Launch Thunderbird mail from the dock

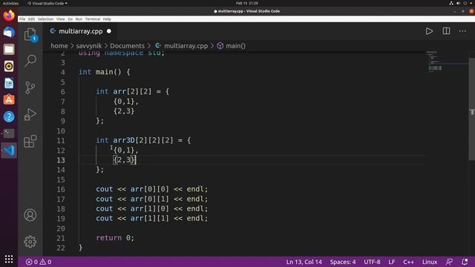[9, 32]
